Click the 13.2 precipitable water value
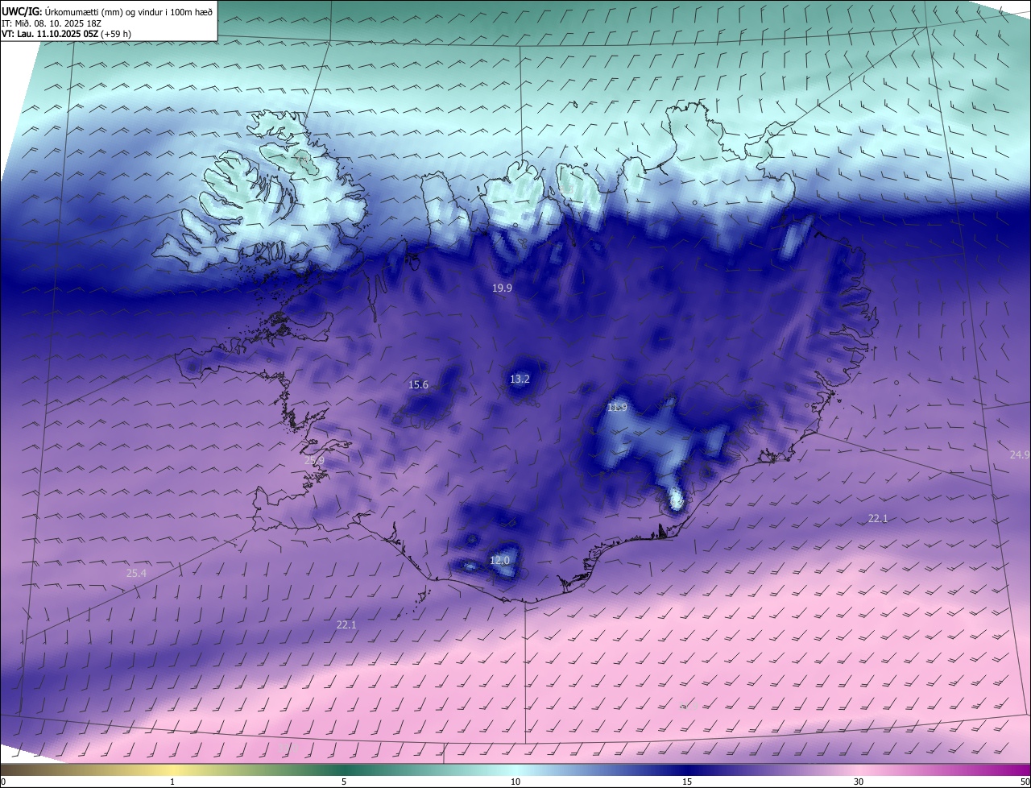 pyautogui.click(x=520, y=379)
